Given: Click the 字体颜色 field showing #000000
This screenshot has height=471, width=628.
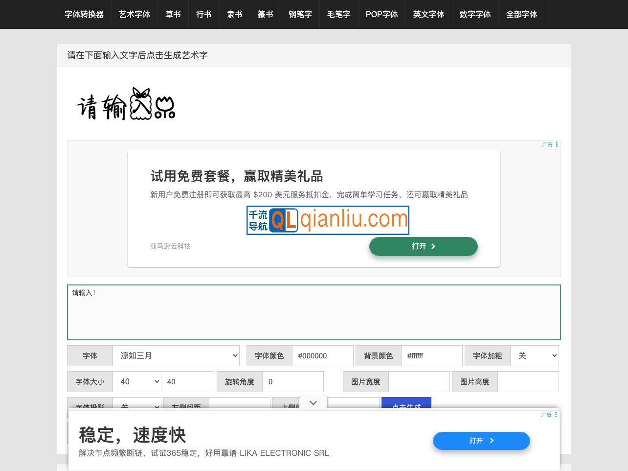Looking at the screenshot, I should click(323, 355).
